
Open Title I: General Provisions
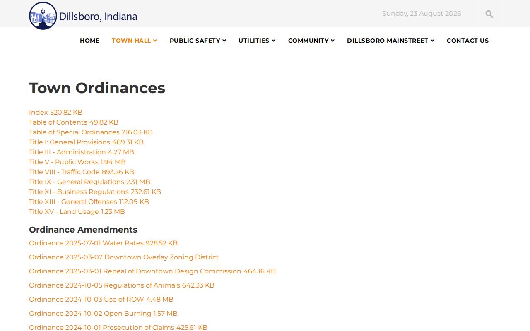(86, 142)
